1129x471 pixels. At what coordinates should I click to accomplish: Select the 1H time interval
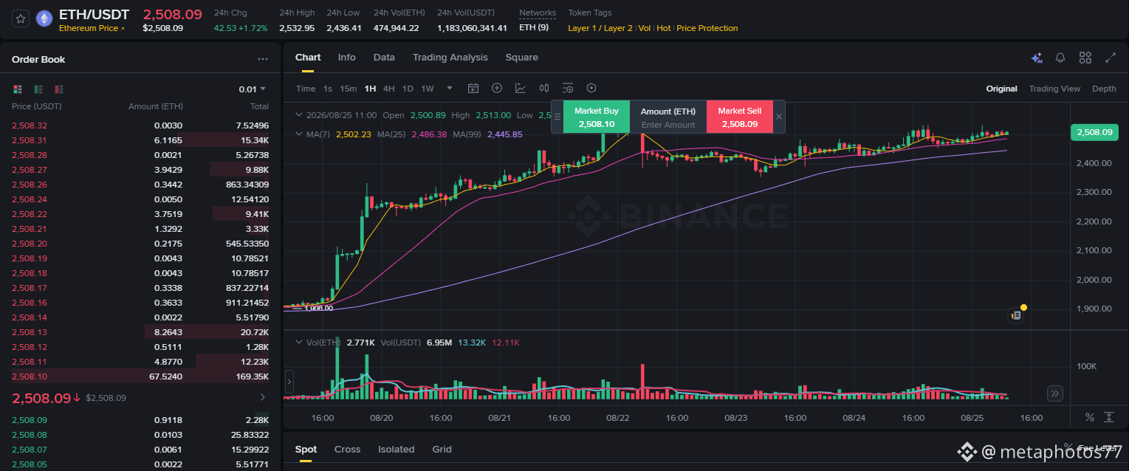[x=370, y=89]
